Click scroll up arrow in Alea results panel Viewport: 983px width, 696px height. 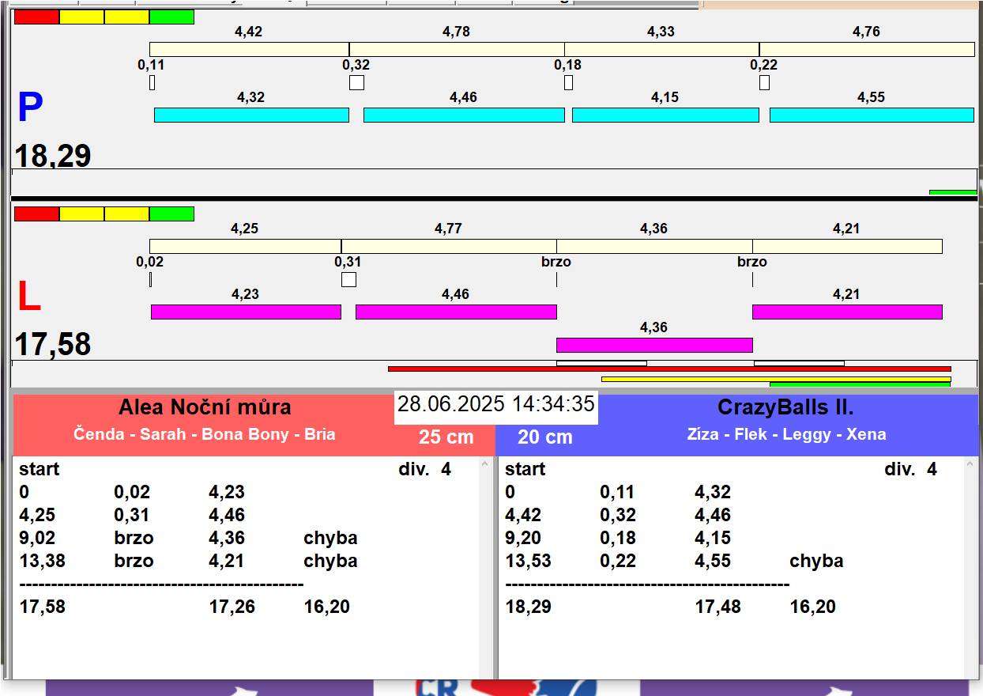[x=486, y=466]
